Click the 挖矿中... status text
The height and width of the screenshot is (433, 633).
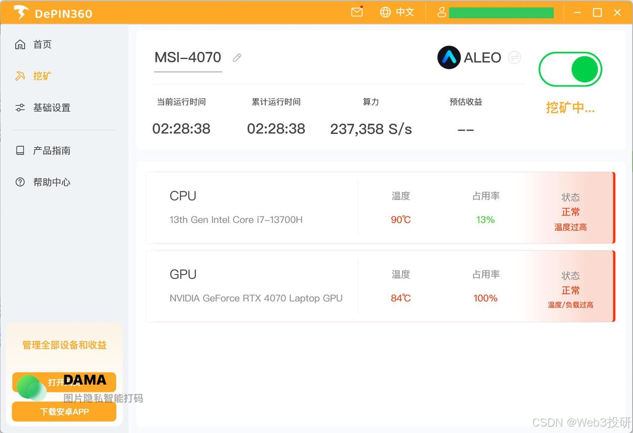click(x=570, y=108)
